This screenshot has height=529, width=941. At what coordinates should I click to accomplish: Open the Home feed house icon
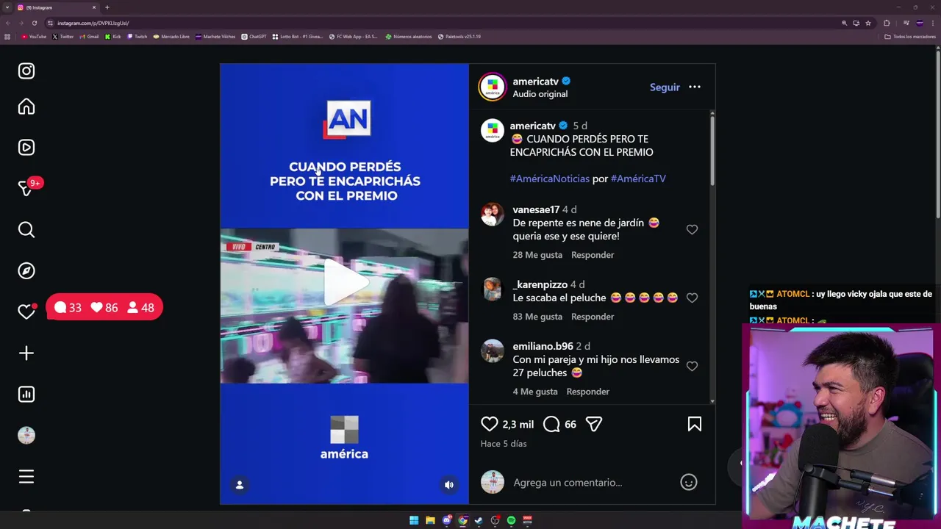(x=26, y=107)
